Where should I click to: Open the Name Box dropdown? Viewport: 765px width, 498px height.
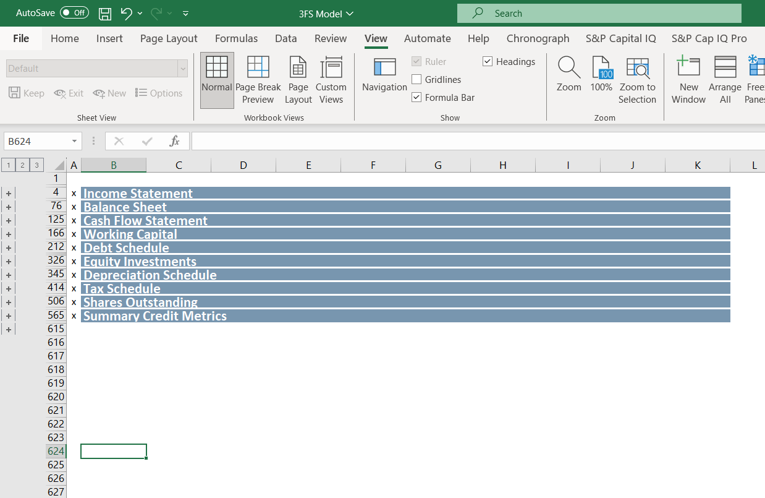(x=74, y=140)
